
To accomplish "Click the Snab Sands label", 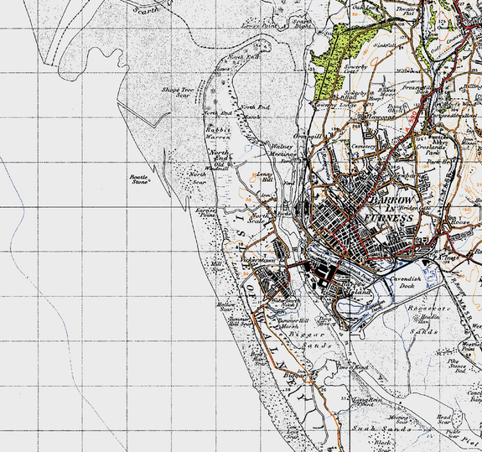I will point(381,429).
